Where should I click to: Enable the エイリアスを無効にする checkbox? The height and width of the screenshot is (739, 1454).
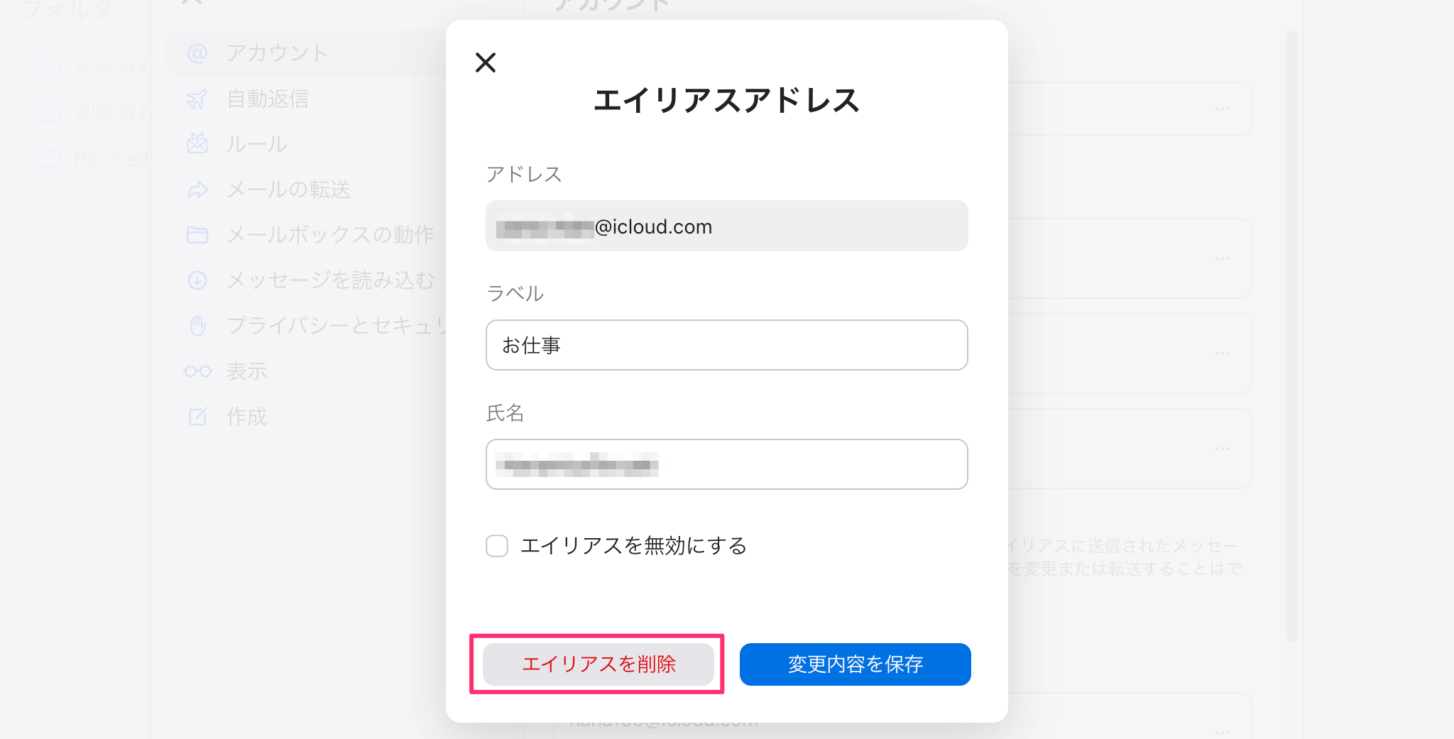pyautogui.click(x=497, y=546)
